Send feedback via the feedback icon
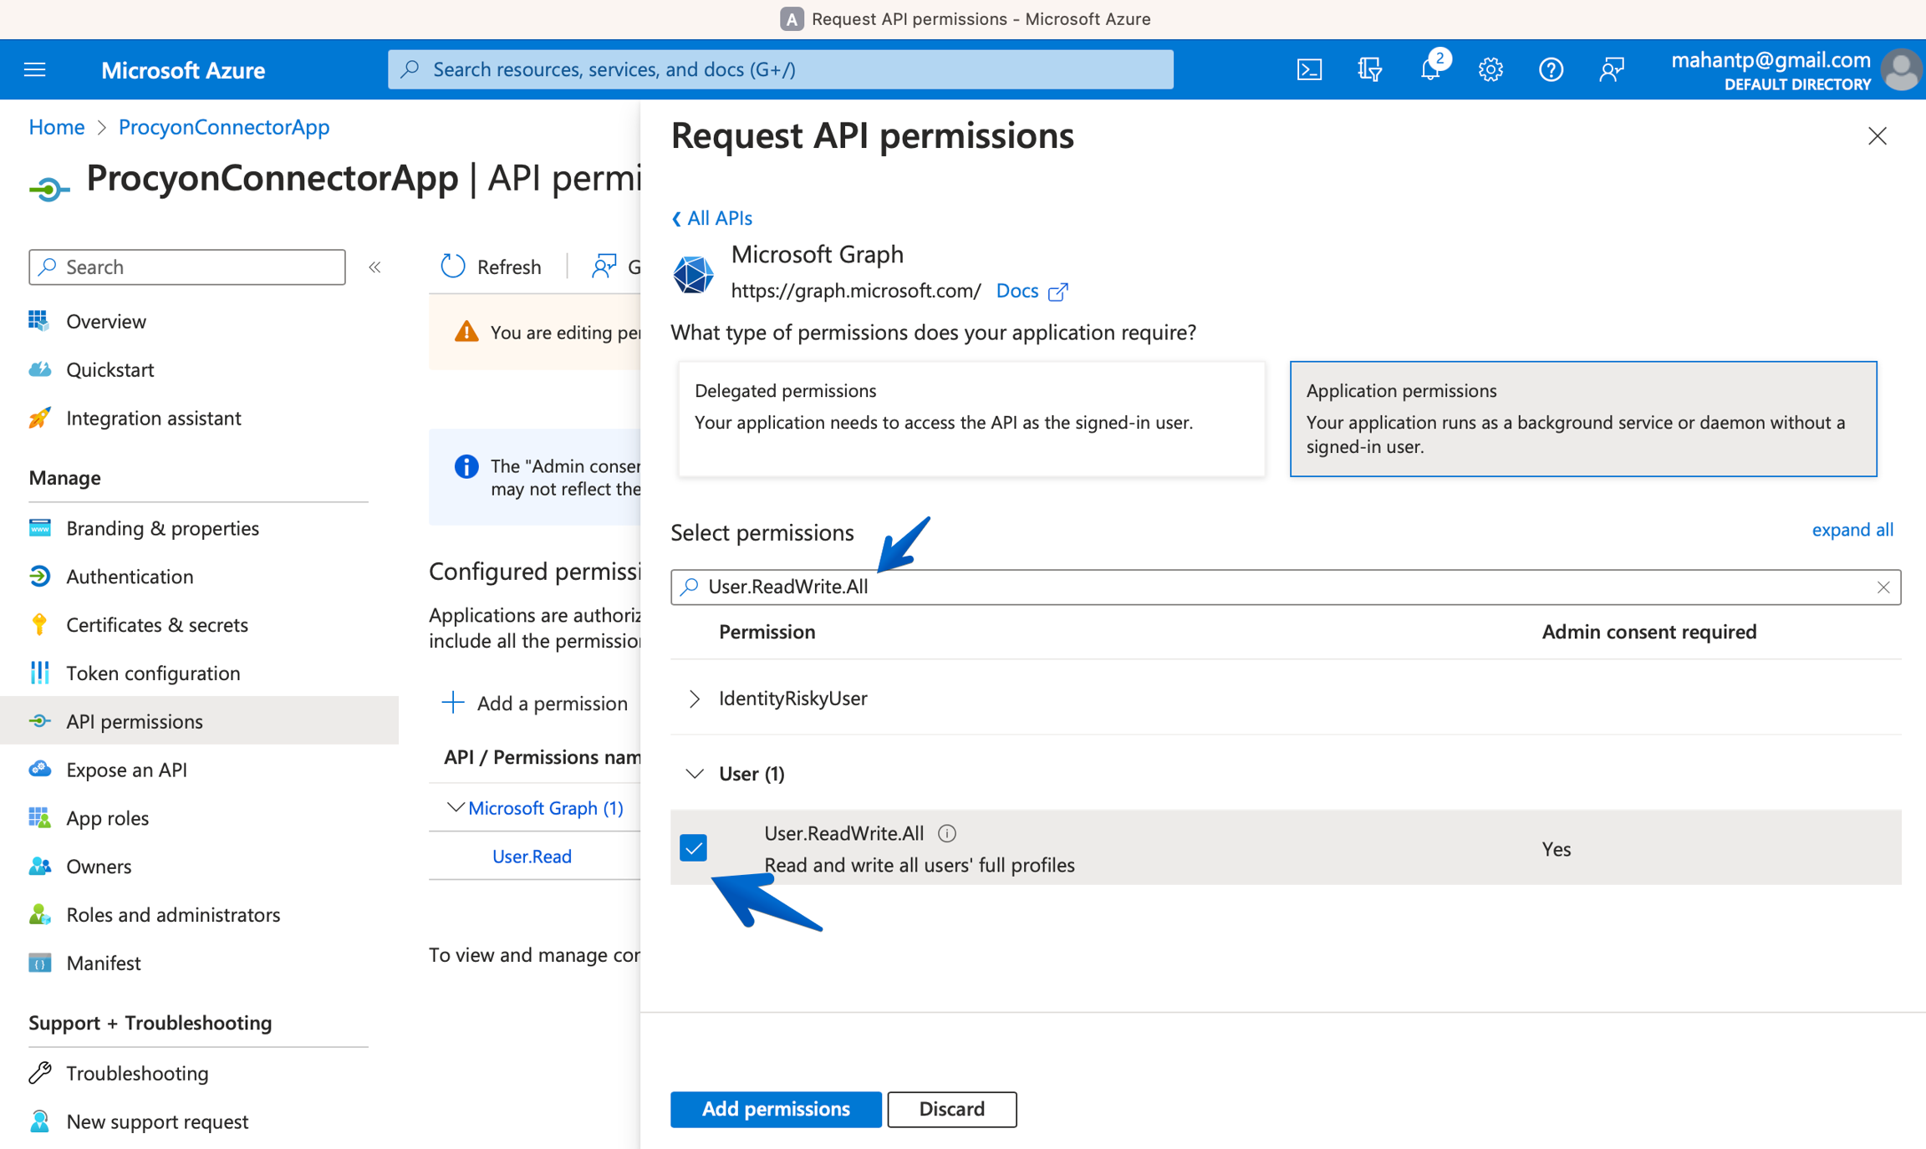1926x1149 pixels. [x=1611, y=69]
